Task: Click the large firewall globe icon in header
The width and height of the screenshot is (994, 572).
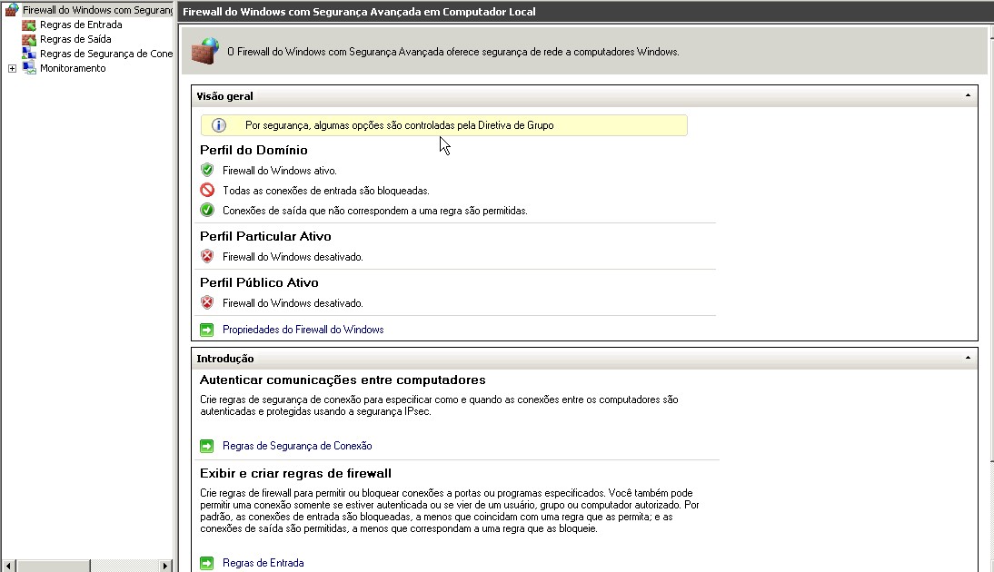Action: [205, 51]
